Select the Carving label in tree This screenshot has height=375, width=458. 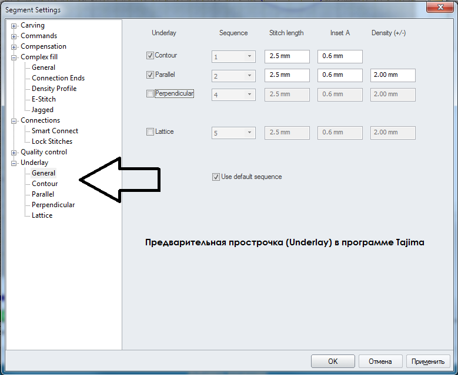[x=32, y=25]
